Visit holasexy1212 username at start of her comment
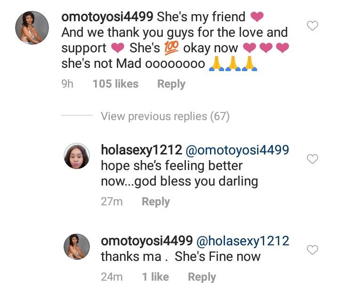339x283 pixels. point(141,150)
